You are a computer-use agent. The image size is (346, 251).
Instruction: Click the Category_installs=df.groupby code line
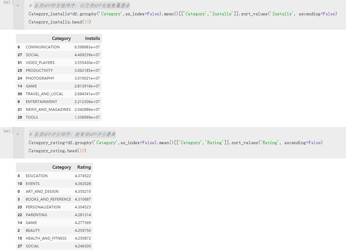click(183, 14)
